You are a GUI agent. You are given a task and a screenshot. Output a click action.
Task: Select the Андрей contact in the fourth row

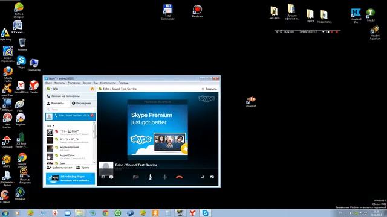pyautogui.click(x=69, y=157)
